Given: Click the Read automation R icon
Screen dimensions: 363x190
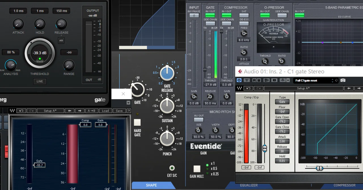Looking at the screenshot, I should pos(254,80).
